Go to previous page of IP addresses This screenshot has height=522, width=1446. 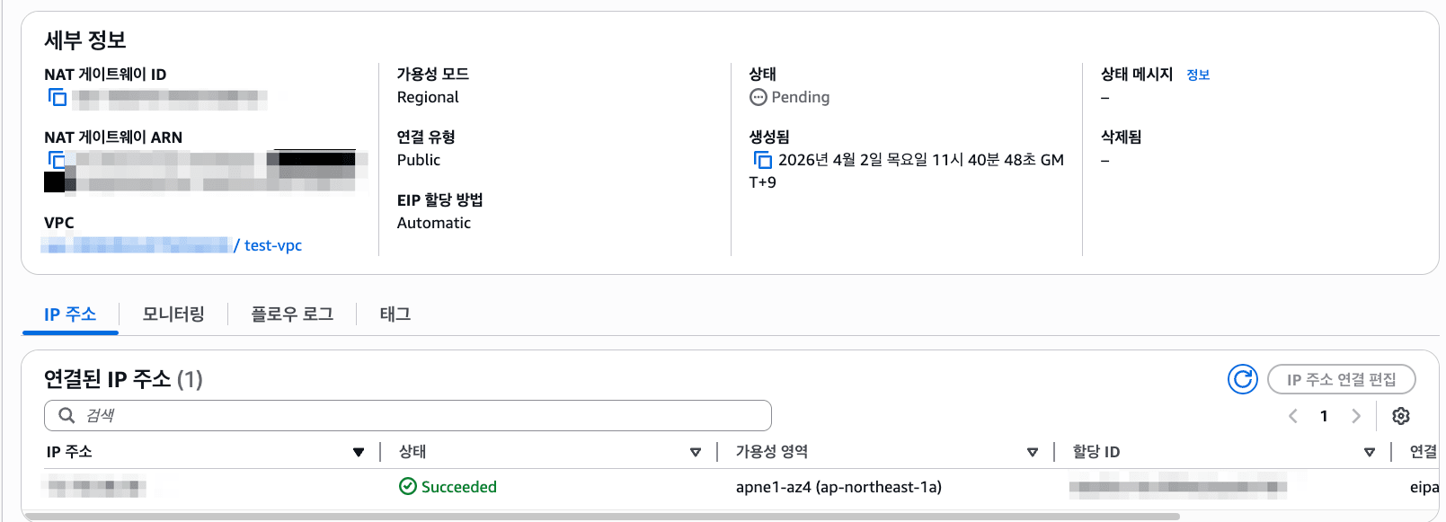click(1293, 416)
